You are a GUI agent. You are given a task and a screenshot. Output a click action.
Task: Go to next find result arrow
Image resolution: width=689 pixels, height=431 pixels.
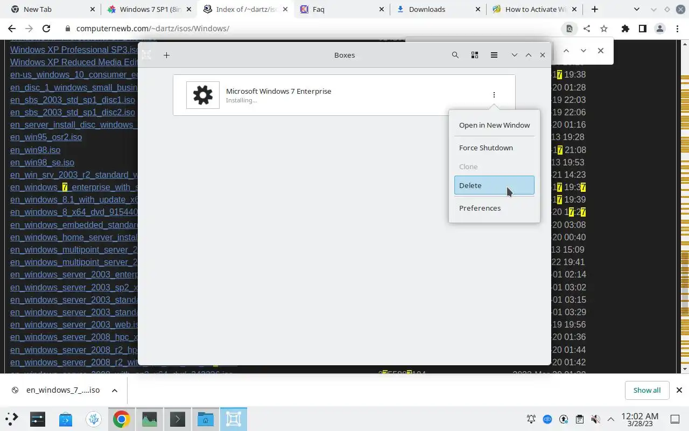coord(583,50)
